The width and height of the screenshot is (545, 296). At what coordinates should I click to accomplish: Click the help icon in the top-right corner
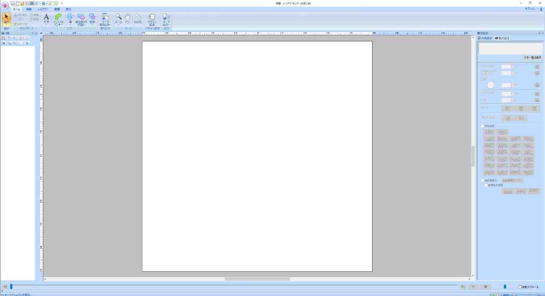(x=541, y=9)
